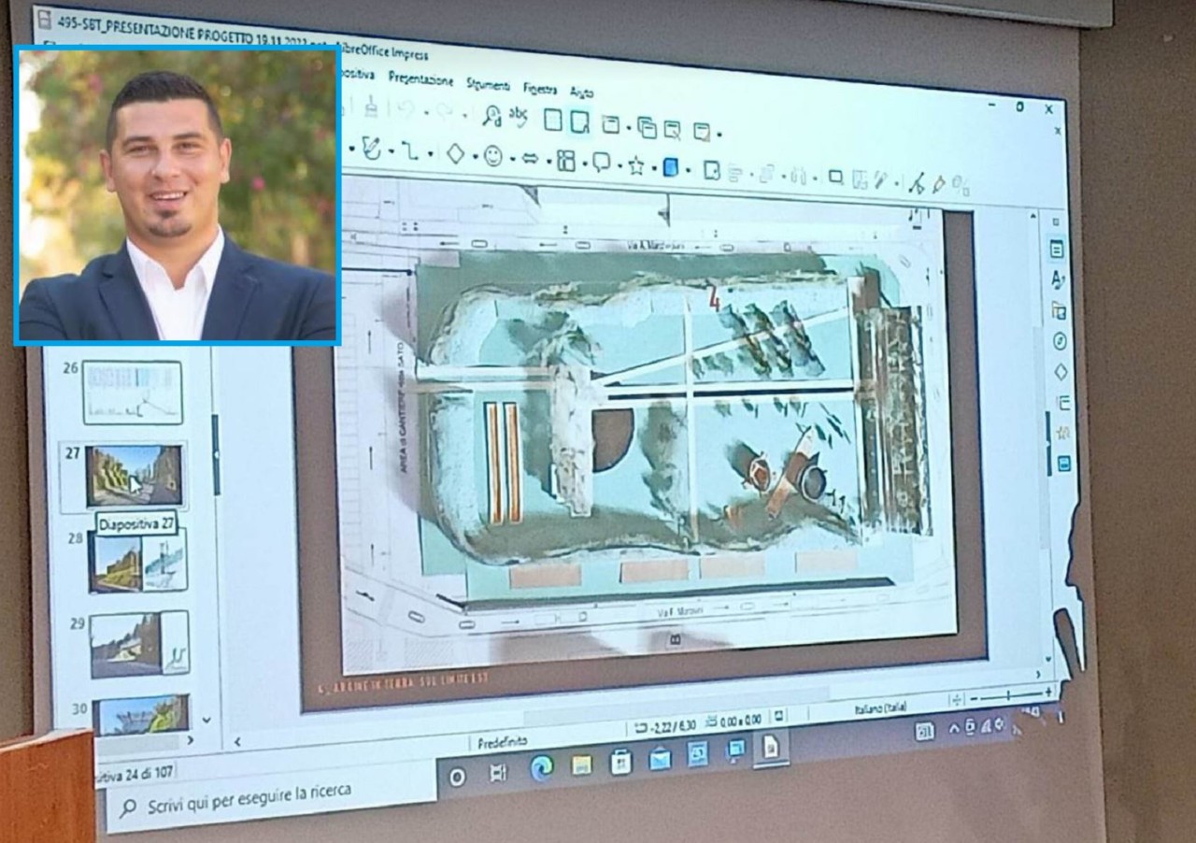
Task: Open the Presentazione menu
Action: (420, 79)
